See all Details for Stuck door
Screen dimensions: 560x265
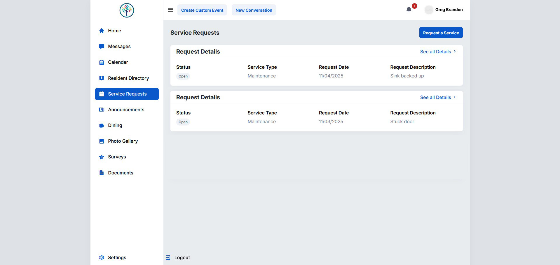coord(435,98)
